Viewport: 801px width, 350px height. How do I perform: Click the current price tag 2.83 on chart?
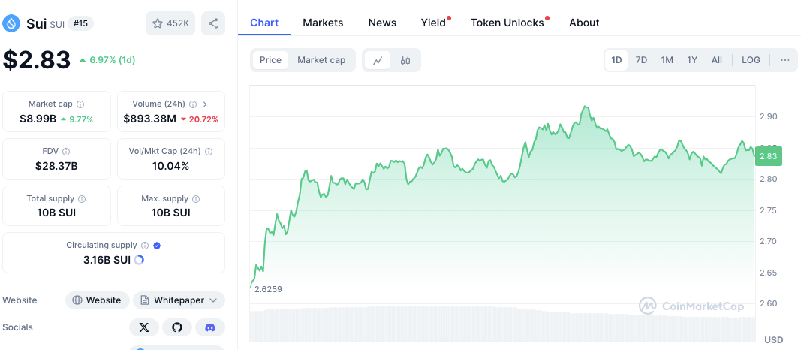769,156
